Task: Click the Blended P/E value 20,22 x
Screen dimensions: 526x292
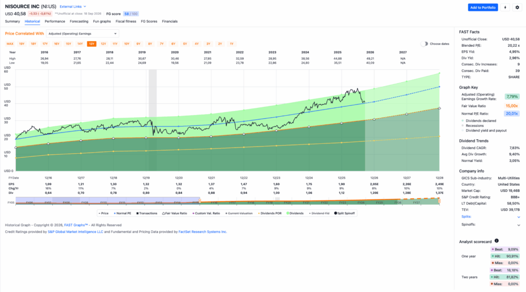Action: point(514,46)
